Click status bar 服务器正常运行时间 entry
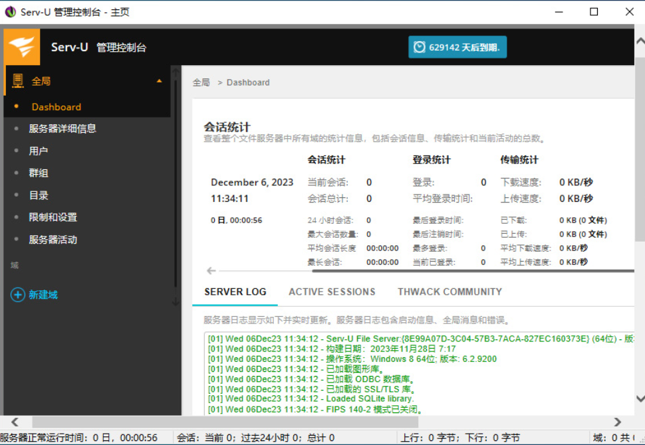The image size is (645, 445). coord(79,438)
